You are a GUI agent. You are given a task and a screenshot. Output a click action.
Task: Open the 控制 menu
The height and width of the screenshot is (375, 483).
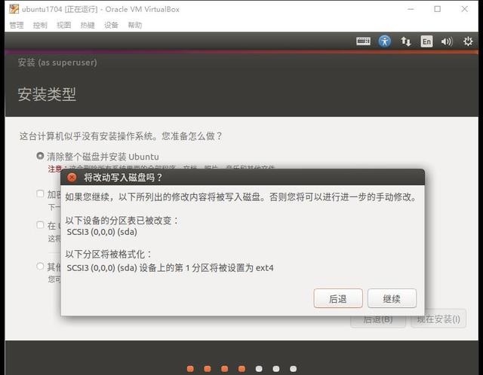40,25
